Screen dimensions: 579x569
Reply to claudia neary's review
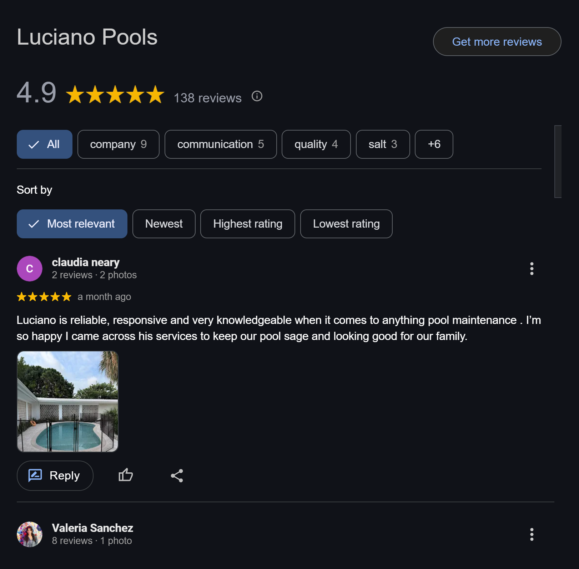pos(55,476)
